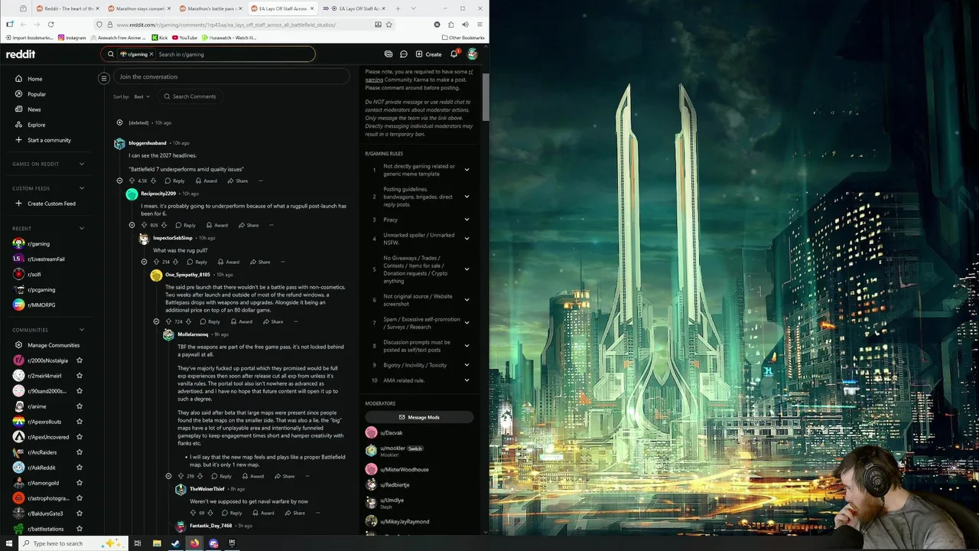Open the notifications bell

click(x=454, y=54)
